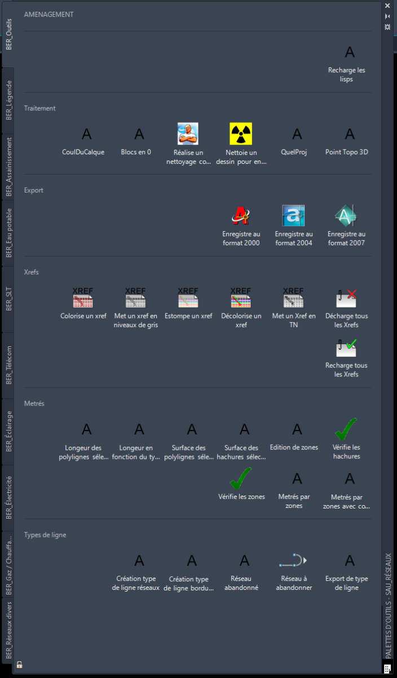Click the Traitement section label

[x=39, y=108]
